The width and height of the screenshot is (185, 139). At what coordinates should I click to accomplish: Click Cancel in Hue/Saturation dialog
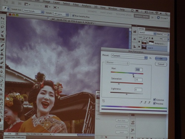161,64
